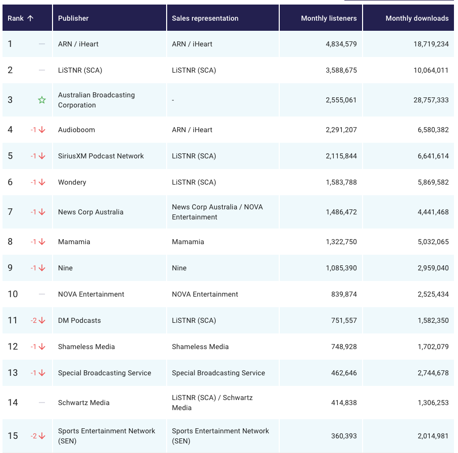
Task: Click the monthly downloads value 4,441,468
Action: point(433,212)
